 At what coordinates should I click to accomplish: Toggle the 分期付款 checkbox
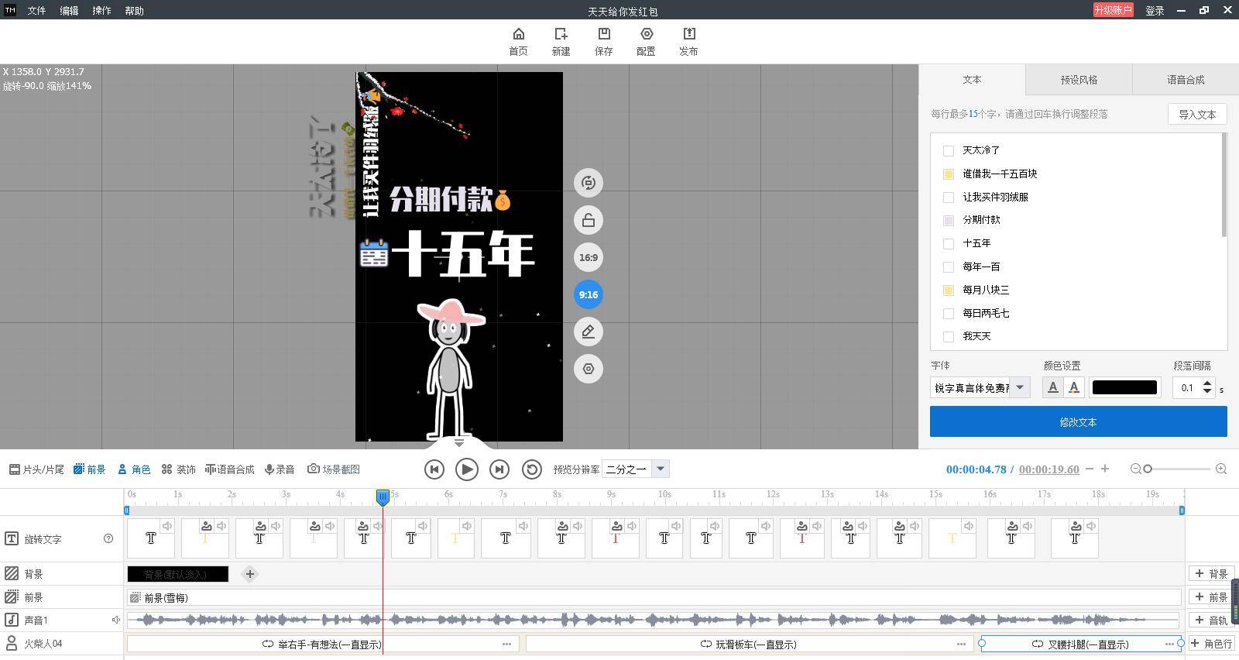tap(949, 220)
